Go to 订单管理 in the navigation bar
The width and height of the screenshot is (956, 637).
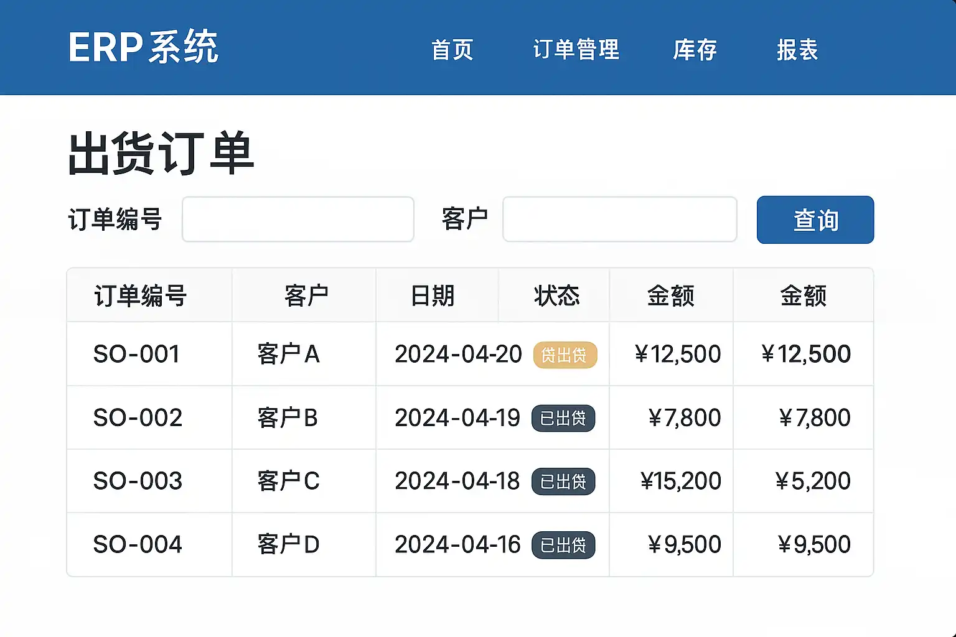[576, 50]
